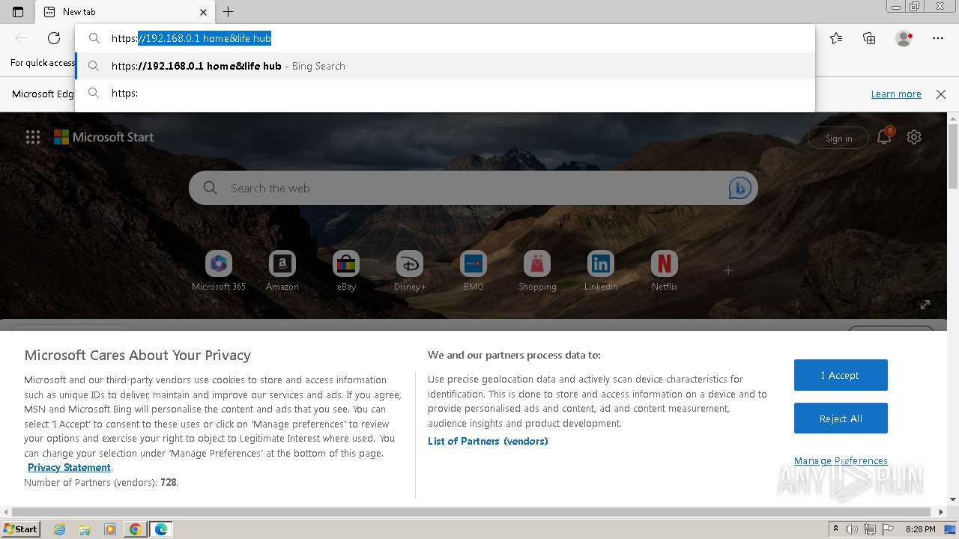Open a new tab with plus button
Image resolution: width=959 pixels, height=539 pixels.
click(229, 12)
